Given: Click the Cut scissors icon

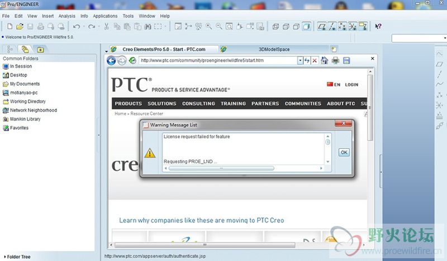Looking at the screenshot, I should [106, 26].
